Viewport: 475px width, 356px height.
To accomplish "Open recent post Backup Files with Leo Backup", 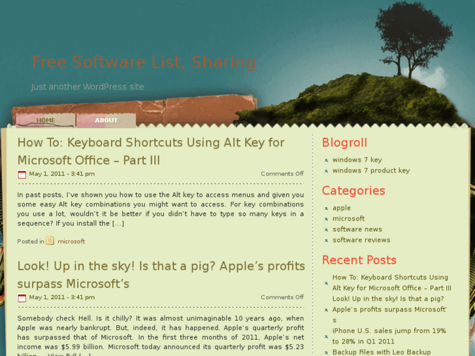I will tap(382, 352).
